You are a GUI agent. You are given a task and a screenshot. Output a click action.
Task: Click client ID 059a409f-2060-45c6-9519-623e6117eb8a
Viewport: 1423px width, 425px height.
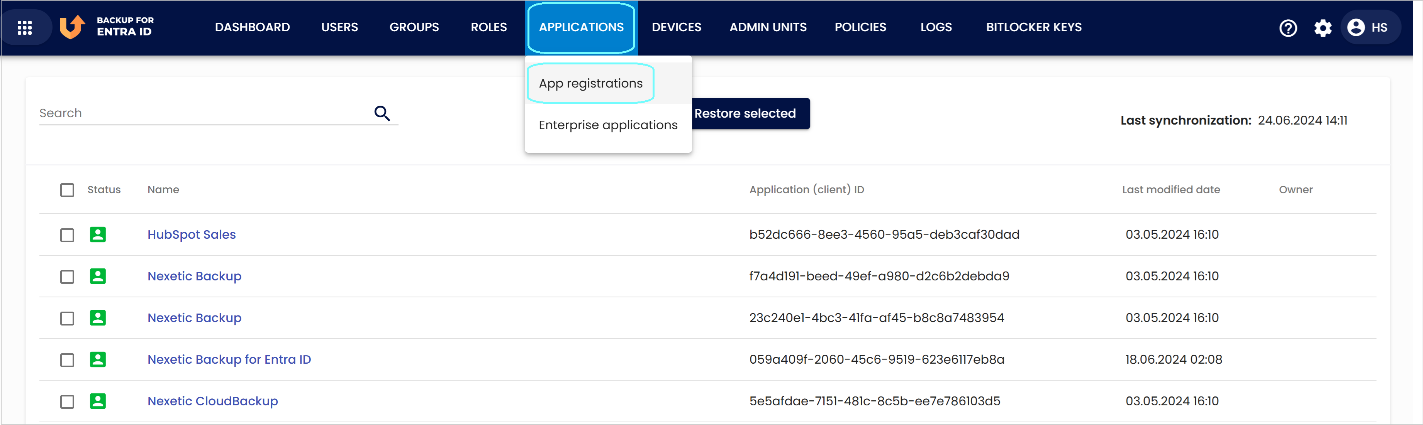877,359
